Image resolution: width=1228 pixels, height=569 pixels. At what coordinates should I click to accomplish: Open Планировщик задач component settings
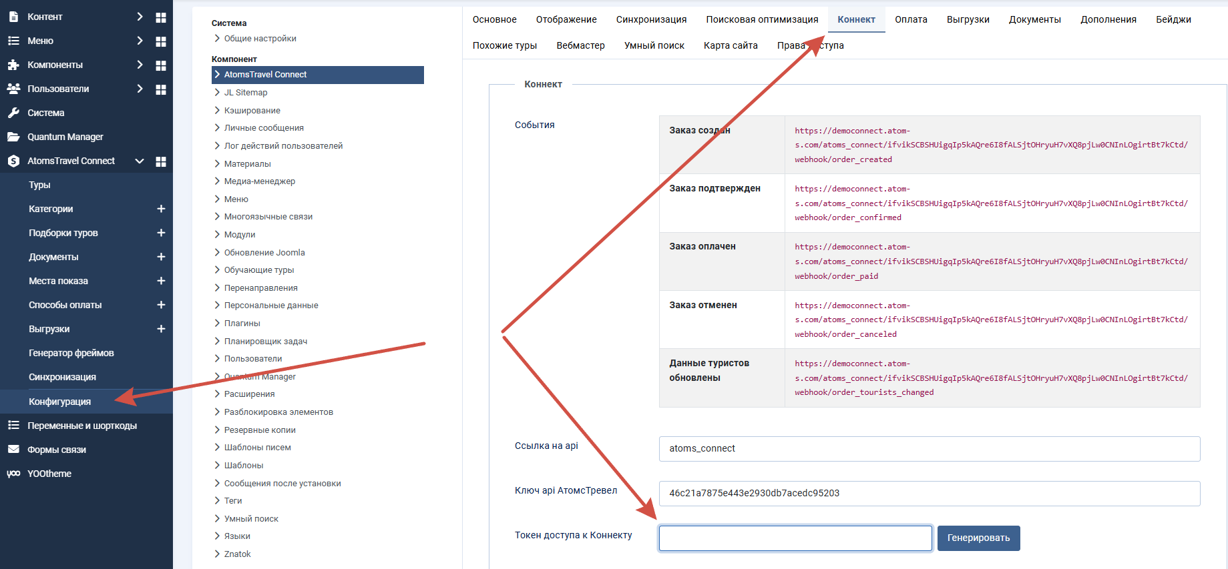click(x=265, y=342)
